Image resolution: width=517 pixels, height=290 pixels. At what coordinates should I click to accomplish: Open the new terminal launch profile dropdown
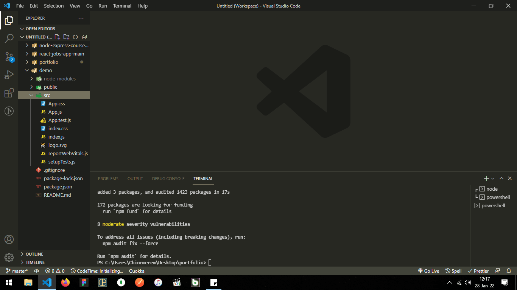[493, 179]
